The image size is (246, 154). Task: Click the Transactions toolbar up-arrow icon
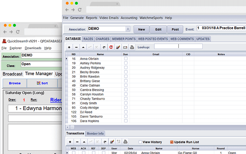pos(84,142)
